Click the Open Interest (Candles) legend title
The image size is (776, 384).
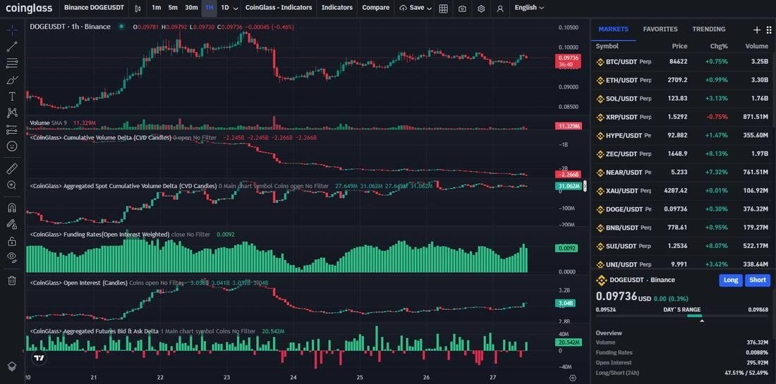click(79, 283)
